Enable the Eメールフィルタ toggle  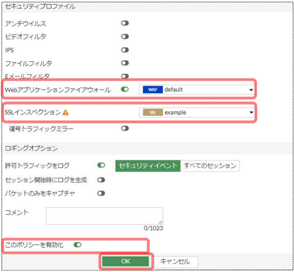tap(125, 76)
